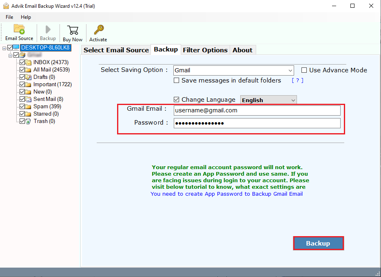
Task: Select the Starred (0) label
Action: [x=46, y=114]
